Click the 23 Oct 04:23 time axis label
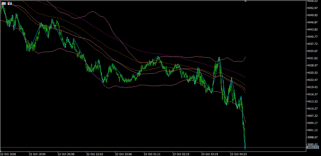The width and height of the screenshot is (321, 156). [238, 154]
